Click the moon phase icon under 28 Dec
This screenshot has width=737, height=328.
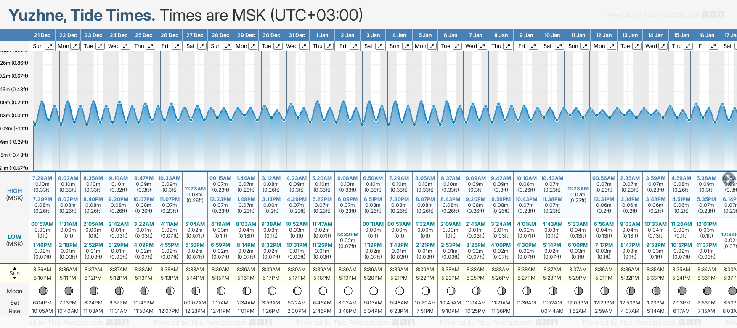point(220,291)
